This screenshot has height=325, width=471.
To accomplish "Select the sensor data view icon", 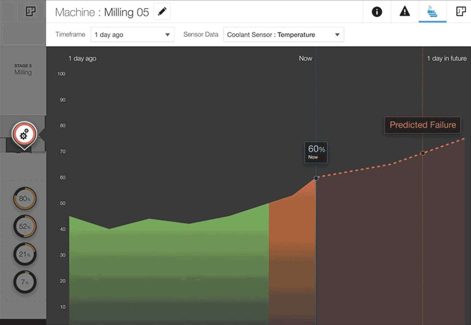I will pos(432,12).
